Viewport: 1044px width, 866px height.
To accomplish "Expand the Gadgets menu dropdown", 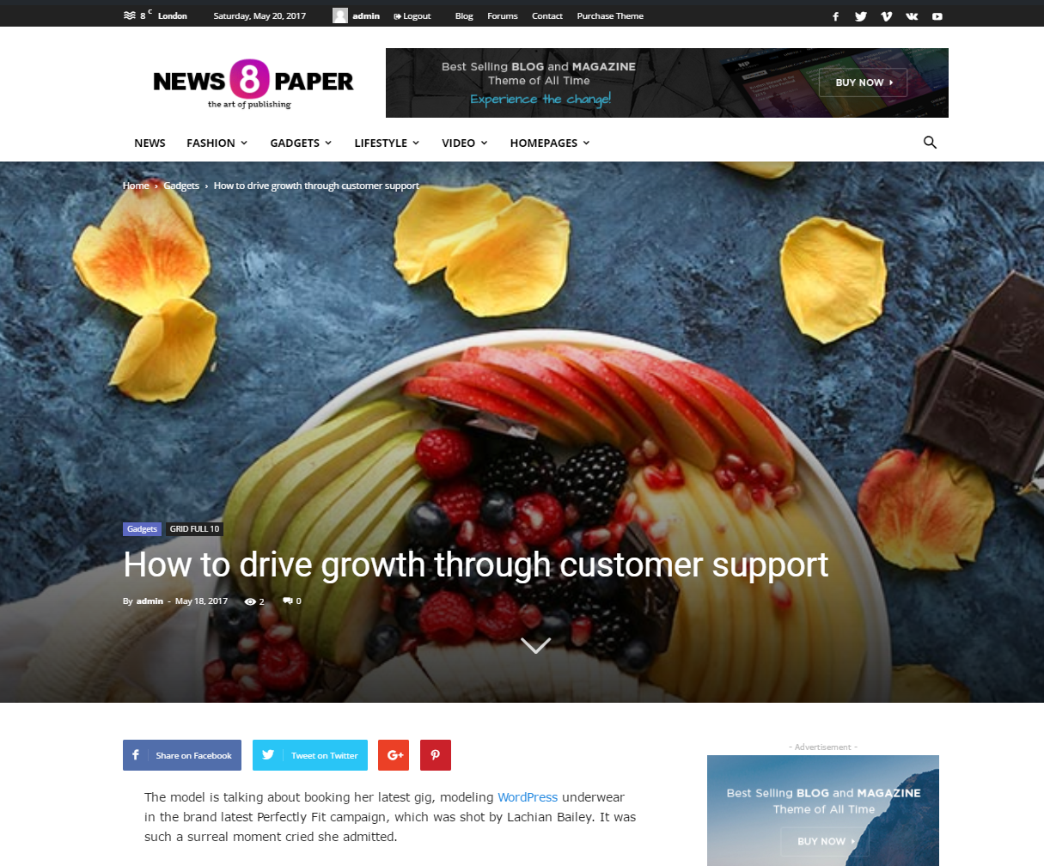I will pos(301,143).
